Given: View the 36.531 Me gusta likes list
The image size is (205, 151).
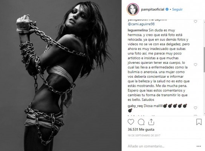Looking at the screenshot, I should tap(141, 129).
